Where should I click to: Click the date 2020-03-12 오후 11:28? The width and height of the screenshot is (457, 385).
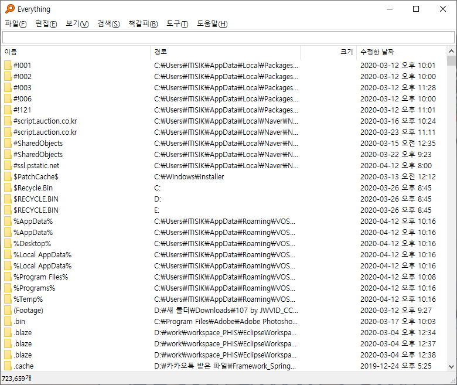coord(398,87)
